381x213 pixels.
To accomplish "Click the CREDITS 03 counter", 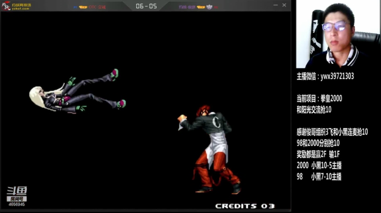I will pyautogui.click(x=245, y=206).
